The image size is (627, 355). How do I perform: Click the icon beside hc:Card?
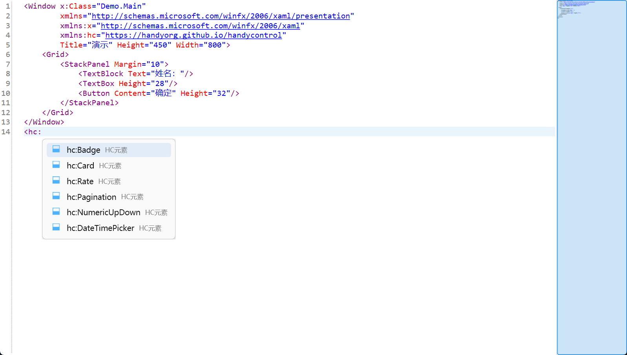click(56, 165)
